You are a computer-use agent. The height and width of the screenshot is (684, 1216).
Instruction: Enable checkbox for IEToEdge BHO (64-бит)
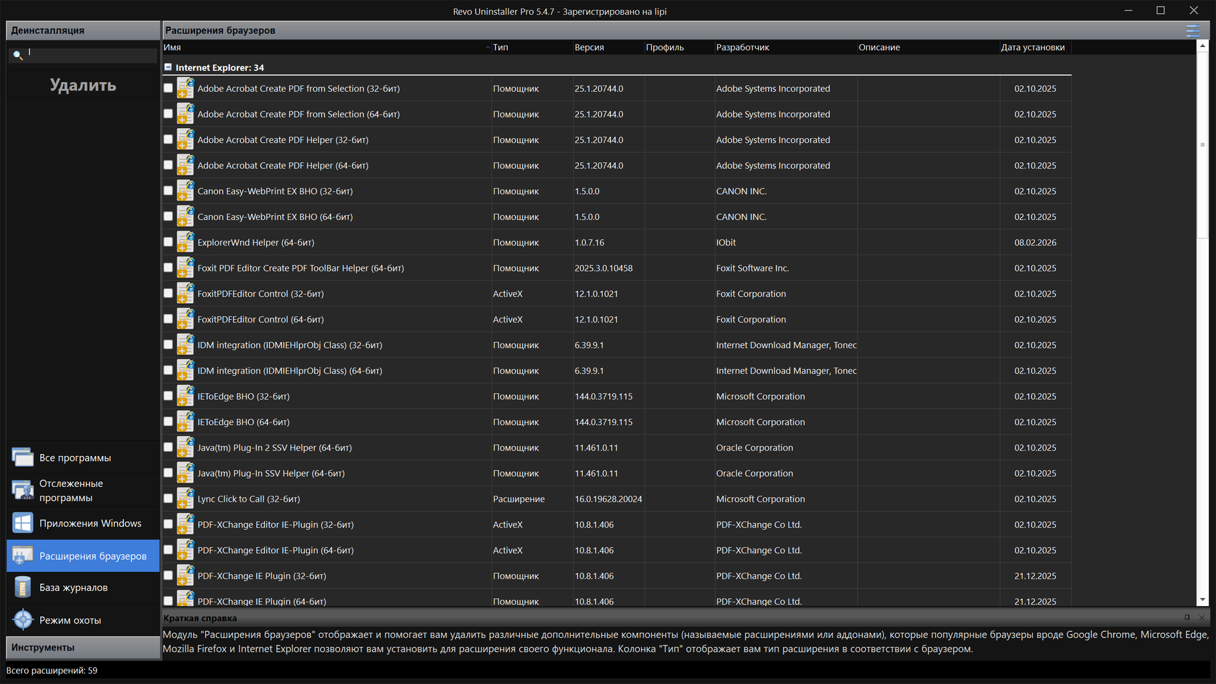[168, 422]
